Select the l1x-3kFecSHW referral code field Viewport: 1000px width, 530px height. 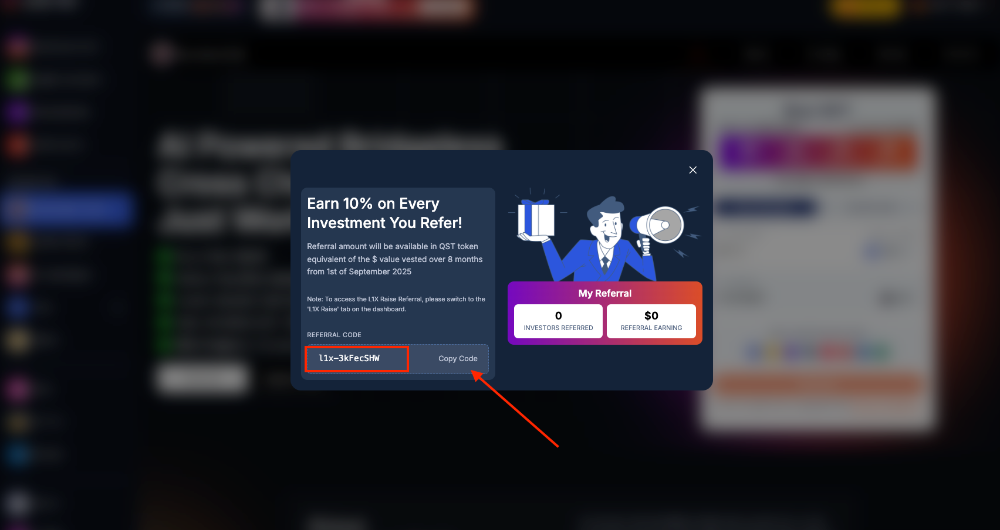pyautogui.click(x=357, y=359)
